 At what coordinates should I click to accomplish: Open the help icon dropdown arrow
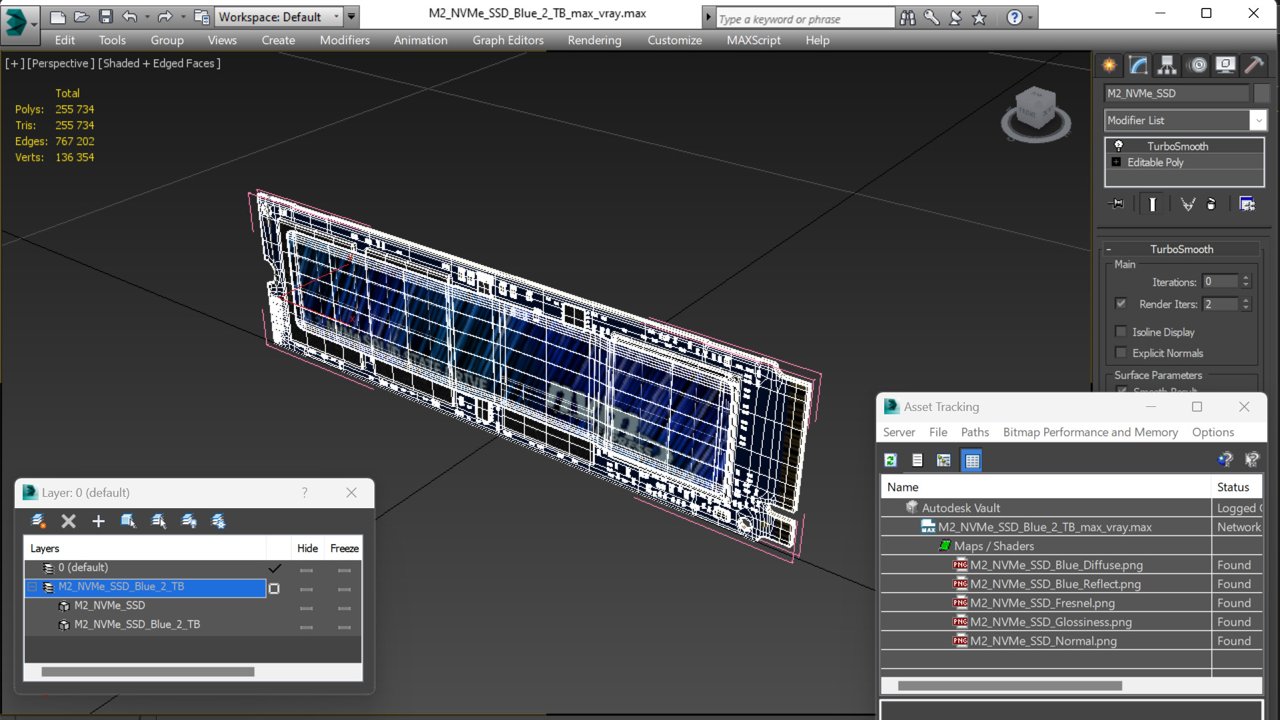pyautogui.click(x=1030, y=18)
